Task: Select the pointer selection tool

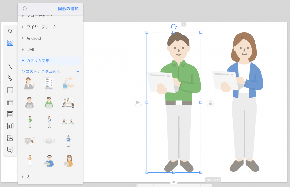Action: coord(10,31)
